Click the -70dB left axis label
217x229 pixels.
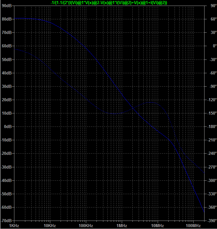[6, 221]
